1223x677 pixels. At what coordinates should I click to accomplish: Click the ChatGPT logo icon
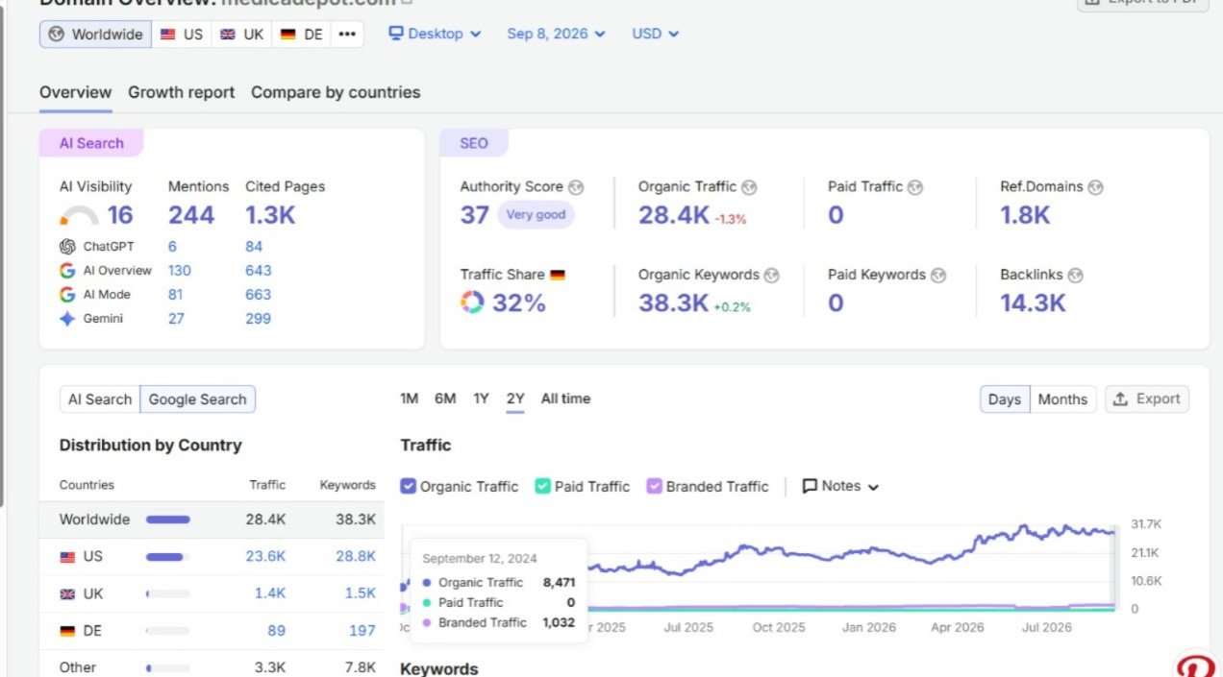67,247
